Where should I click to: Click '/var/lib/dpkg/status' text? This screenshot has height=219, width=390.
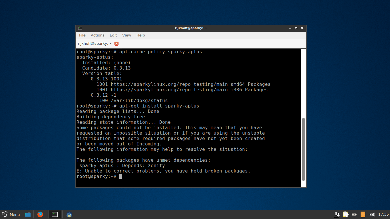pyautogui.click(x=139, y=101)
